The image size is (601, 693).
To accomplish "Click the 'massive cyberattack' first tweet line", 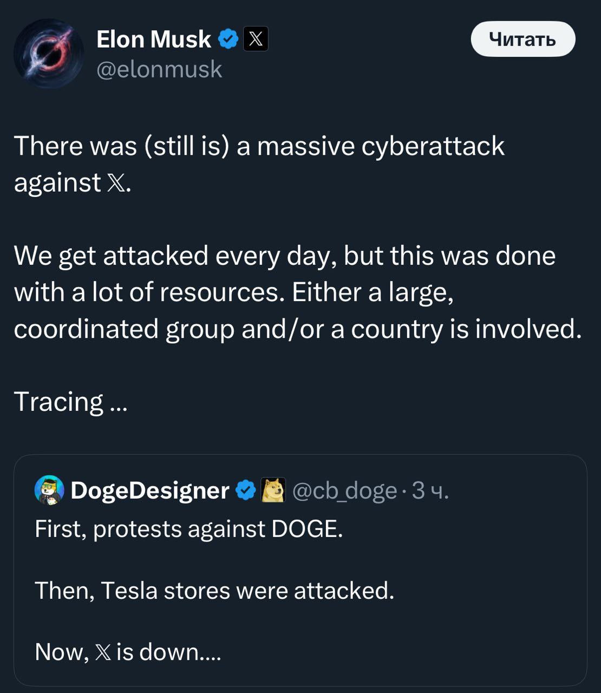I will point(259,146).
